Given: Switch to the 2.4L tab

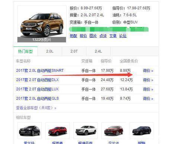Looking at the screenshot, I should click(98, 51).
